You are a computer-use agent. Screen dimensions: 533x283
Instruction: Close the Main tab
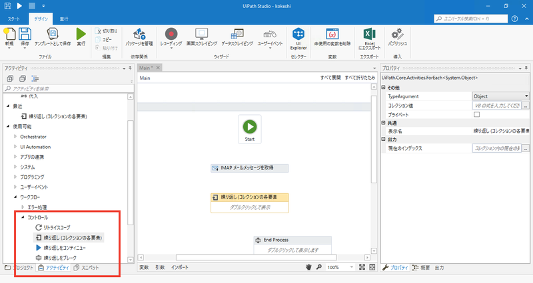158,68
